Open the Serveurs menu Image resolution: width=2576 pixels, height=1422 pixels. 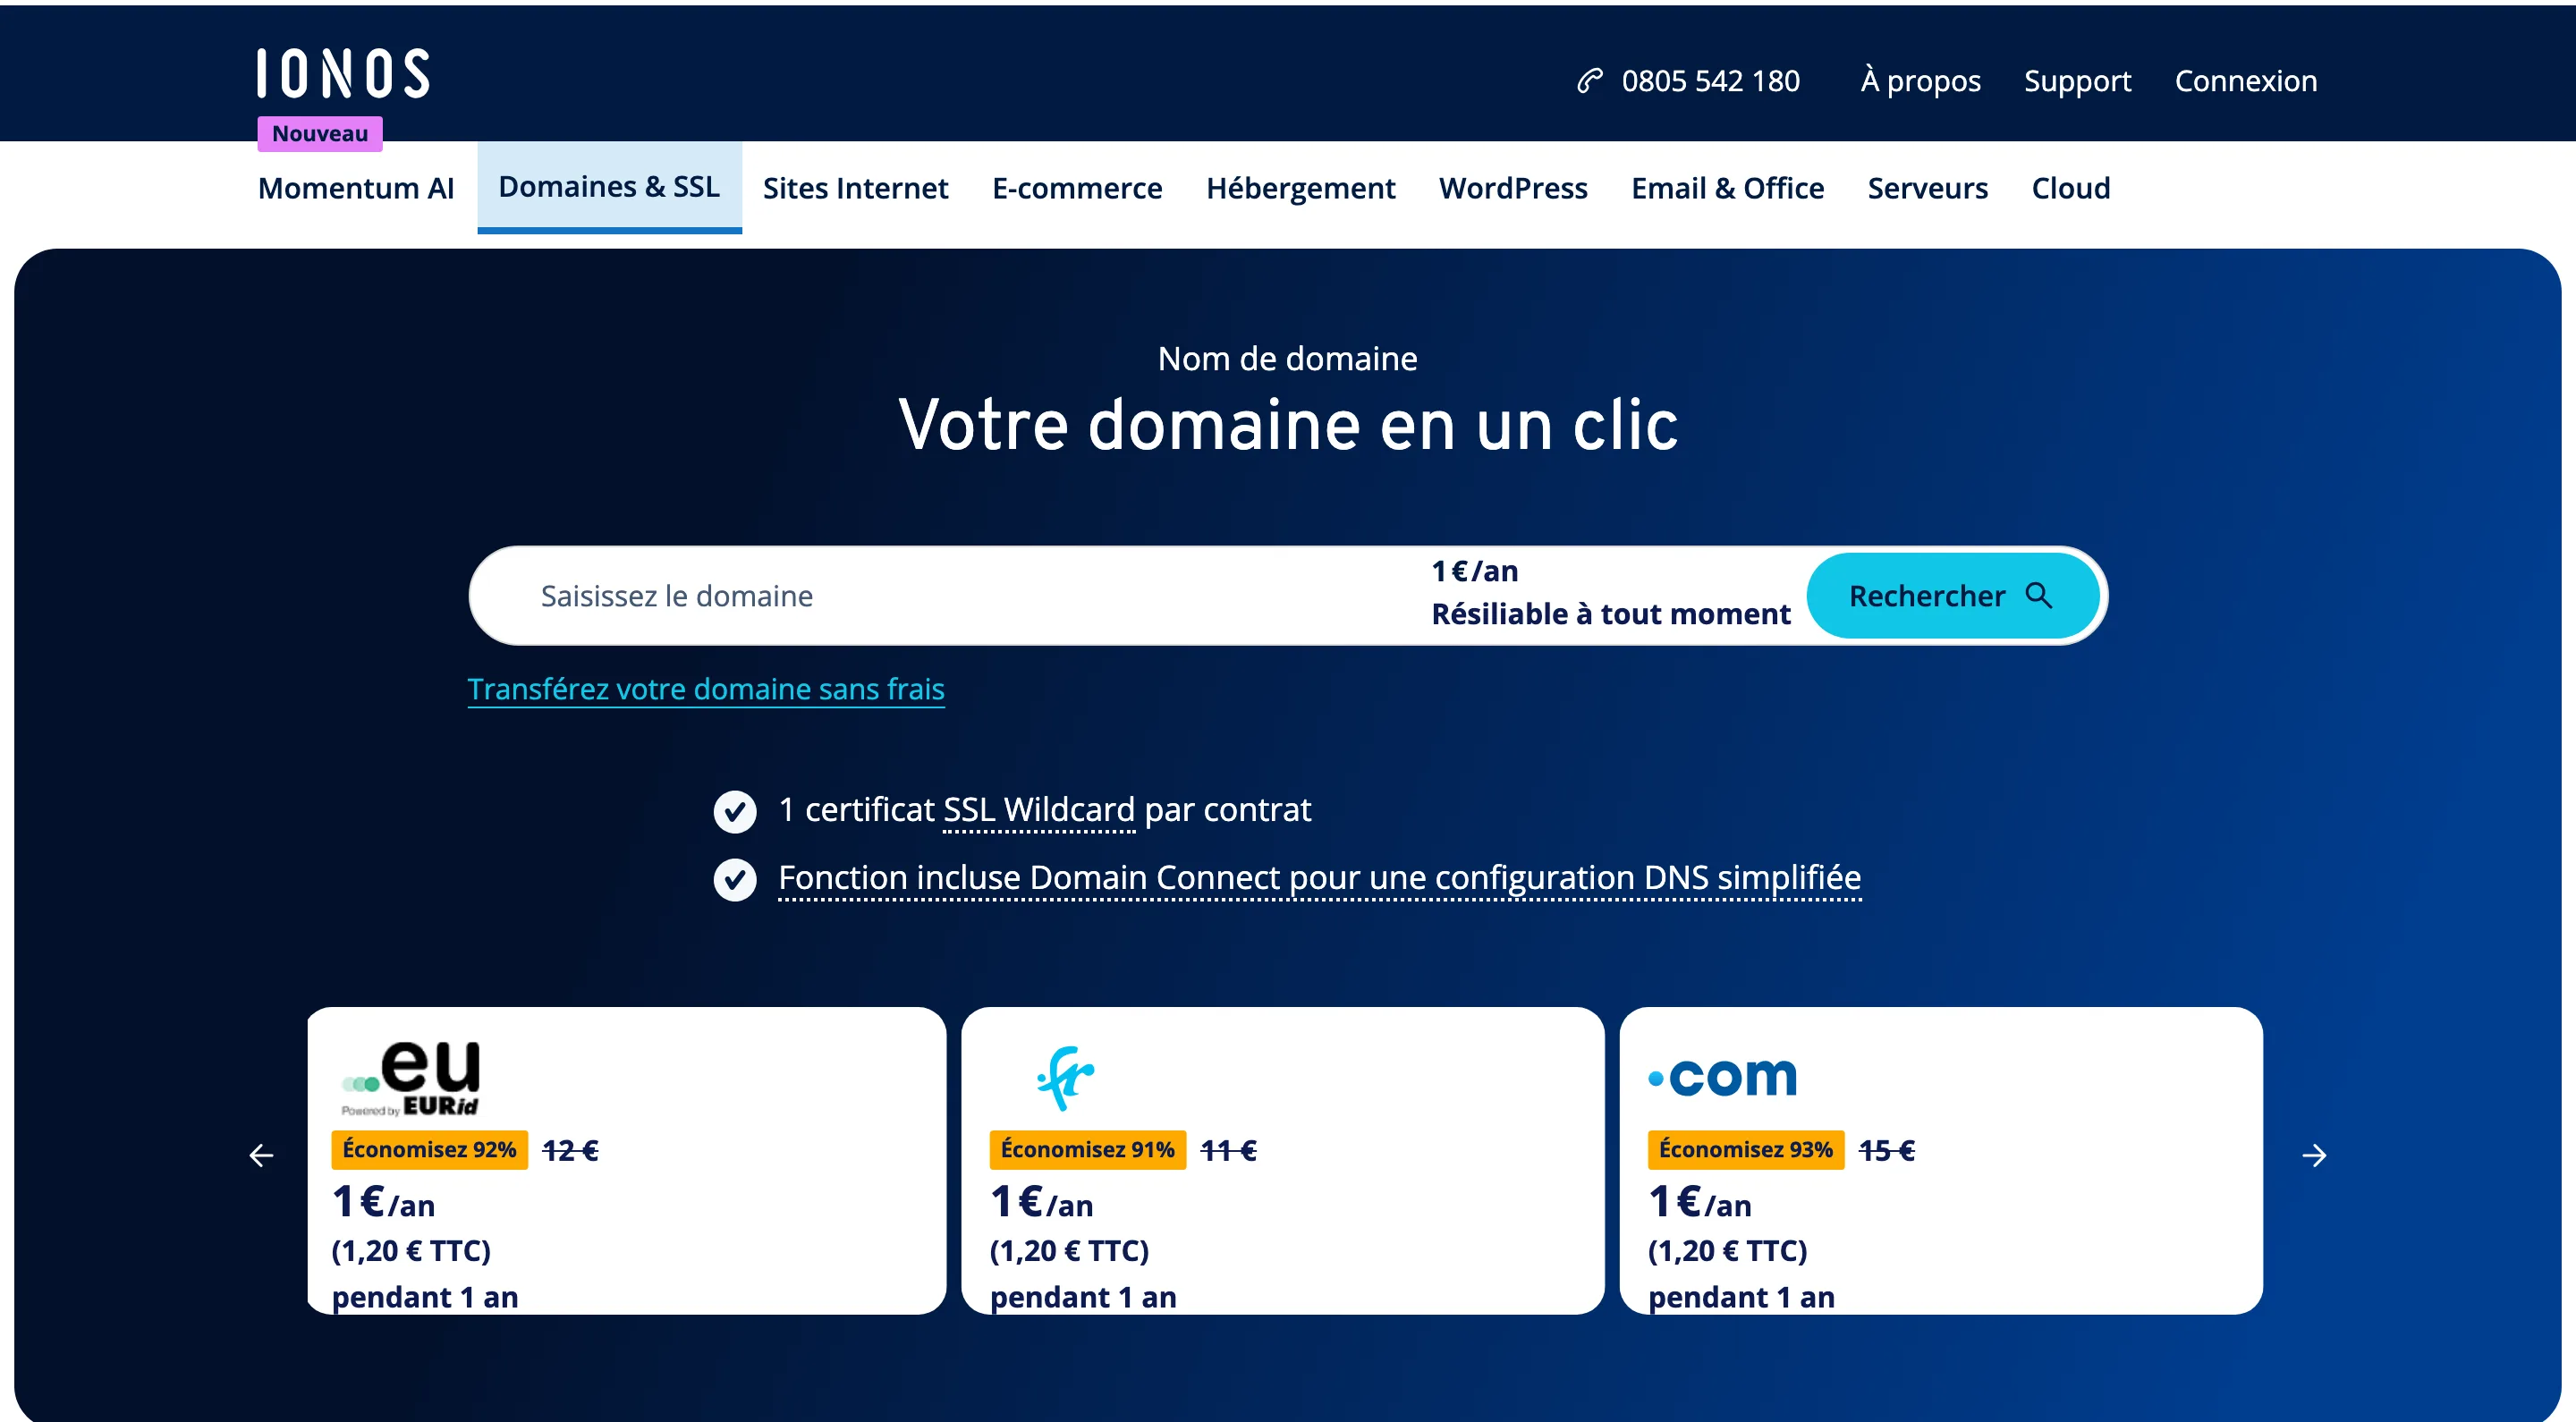coord(1927,188)
